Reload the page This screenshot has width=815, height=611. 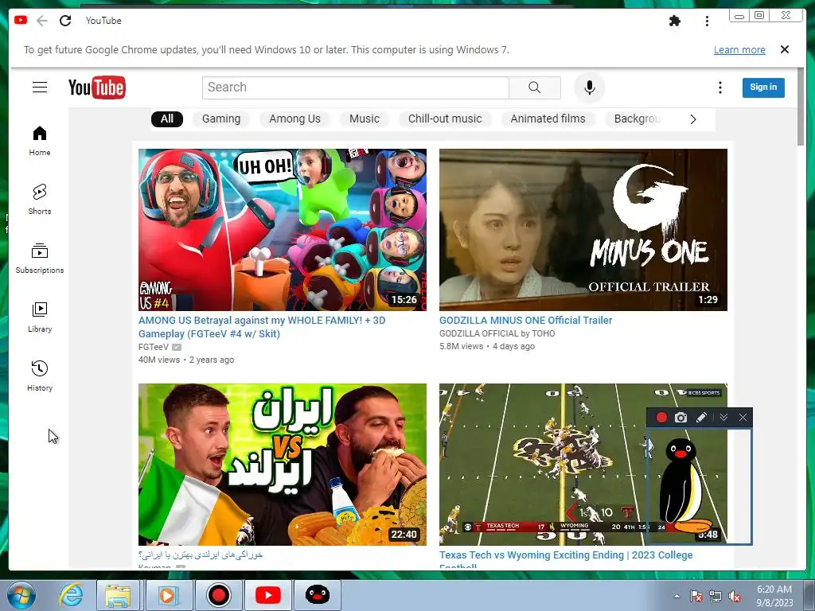click(x=65, y=21)
